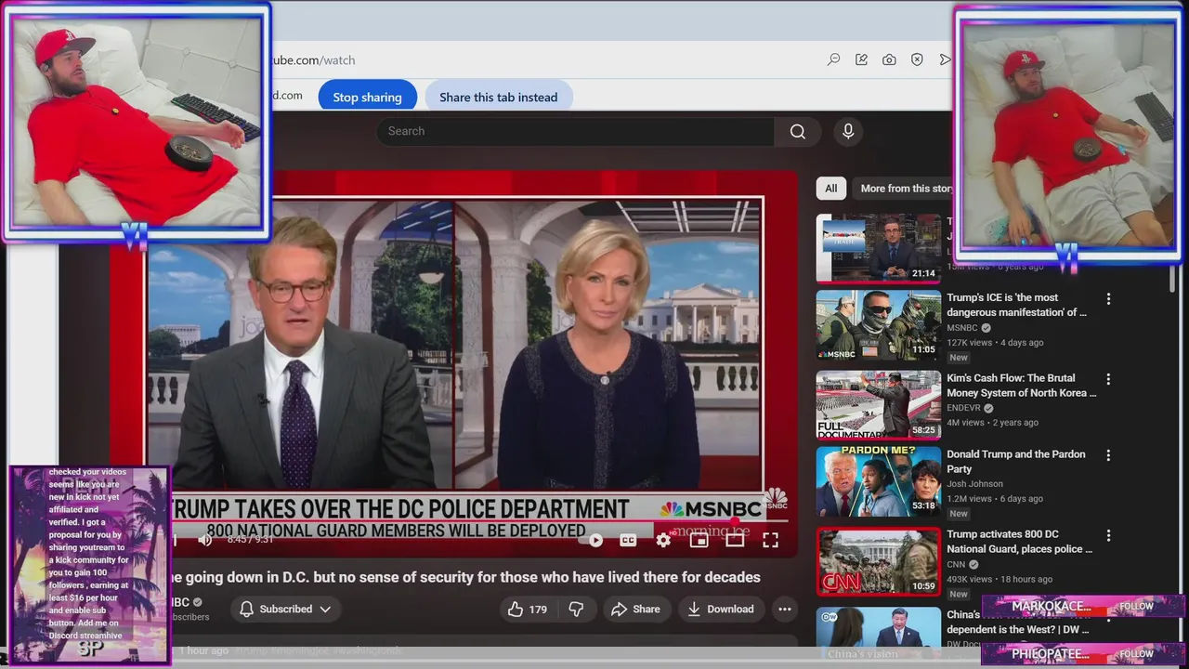Like the video showing 179 likes
The image size is (1189, 669).
coord(527,610)
